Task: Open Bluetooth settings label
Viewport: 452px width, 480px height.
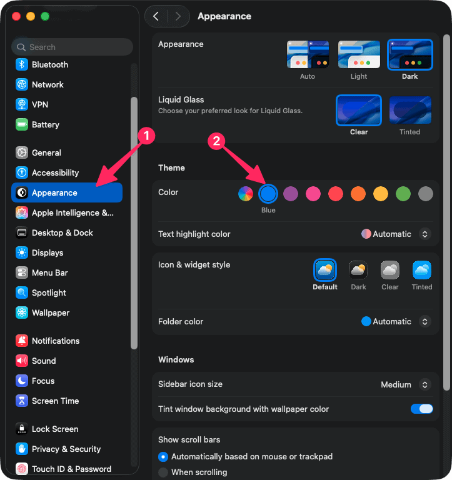Action: (x=50, y=64)
